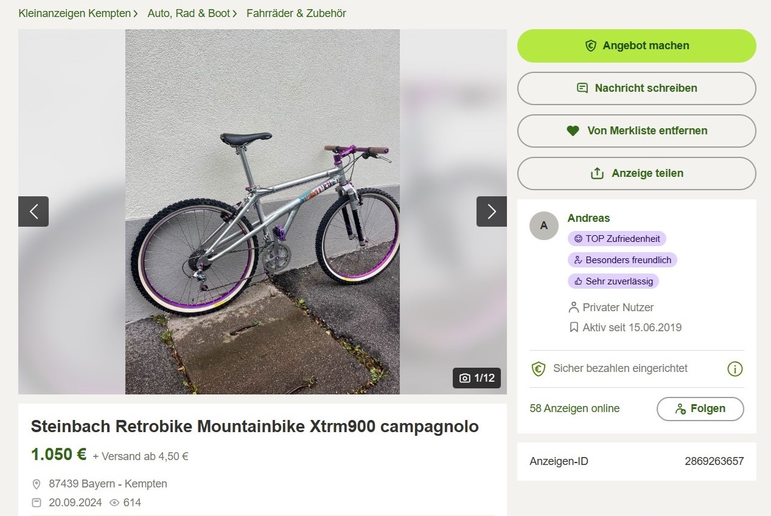Open the main bike photo

pos(262,212)
